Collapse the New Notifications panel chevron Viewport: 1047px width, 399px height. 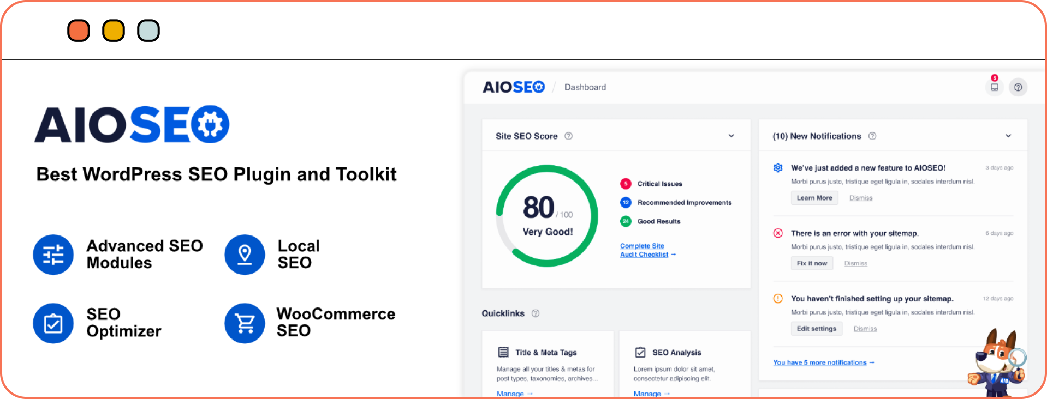point(1008,136)
